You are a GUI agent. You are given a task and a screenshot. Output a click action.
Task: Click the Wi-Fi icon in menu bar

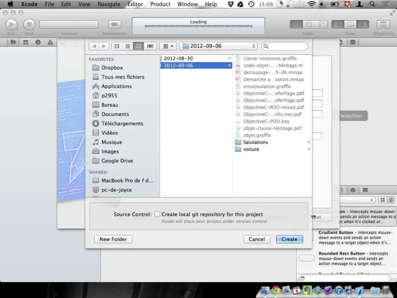[x=311, y=4]
